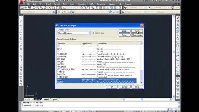Viewport: 199px width, 112px height.
Task: Select the Pan hand tool
Action: pos(81,7)
